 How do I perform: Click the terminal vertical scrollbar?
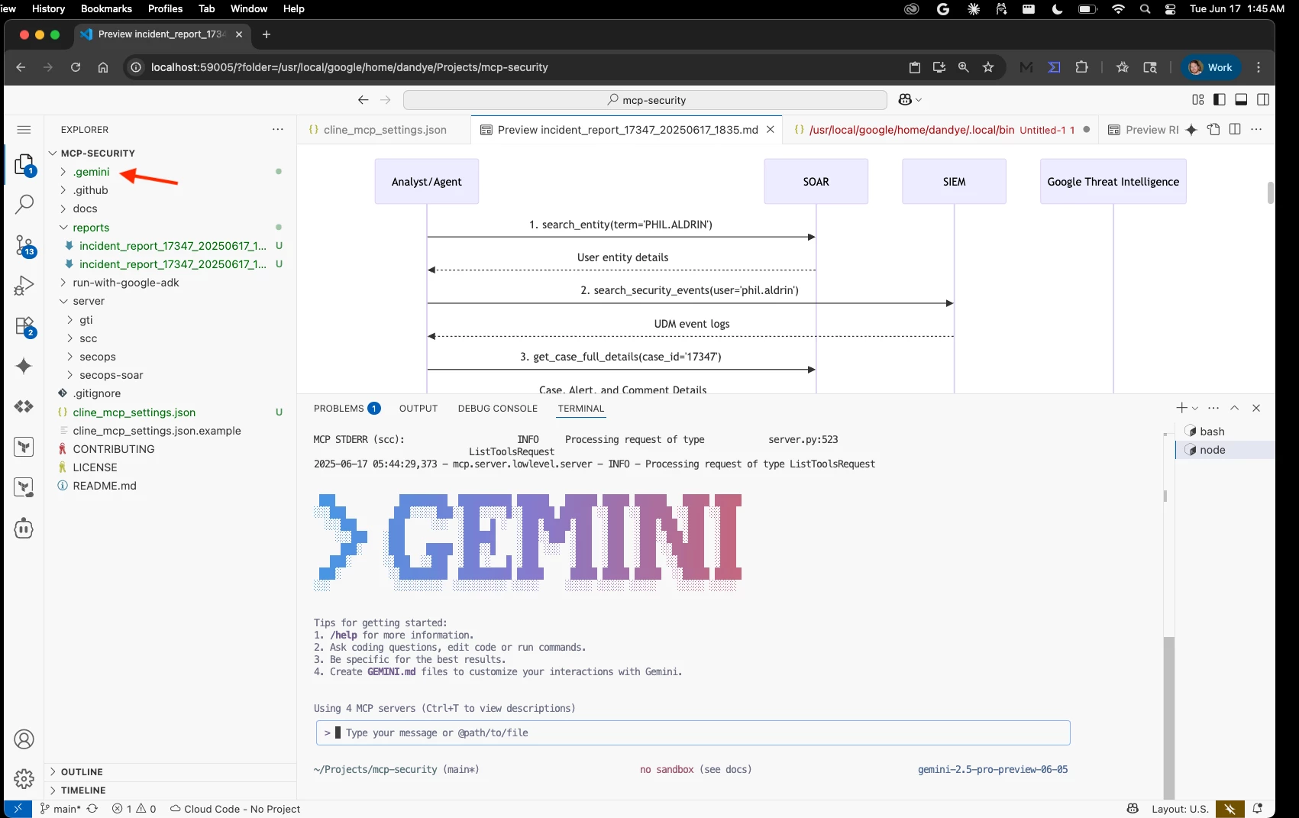tap(1168, 718)
